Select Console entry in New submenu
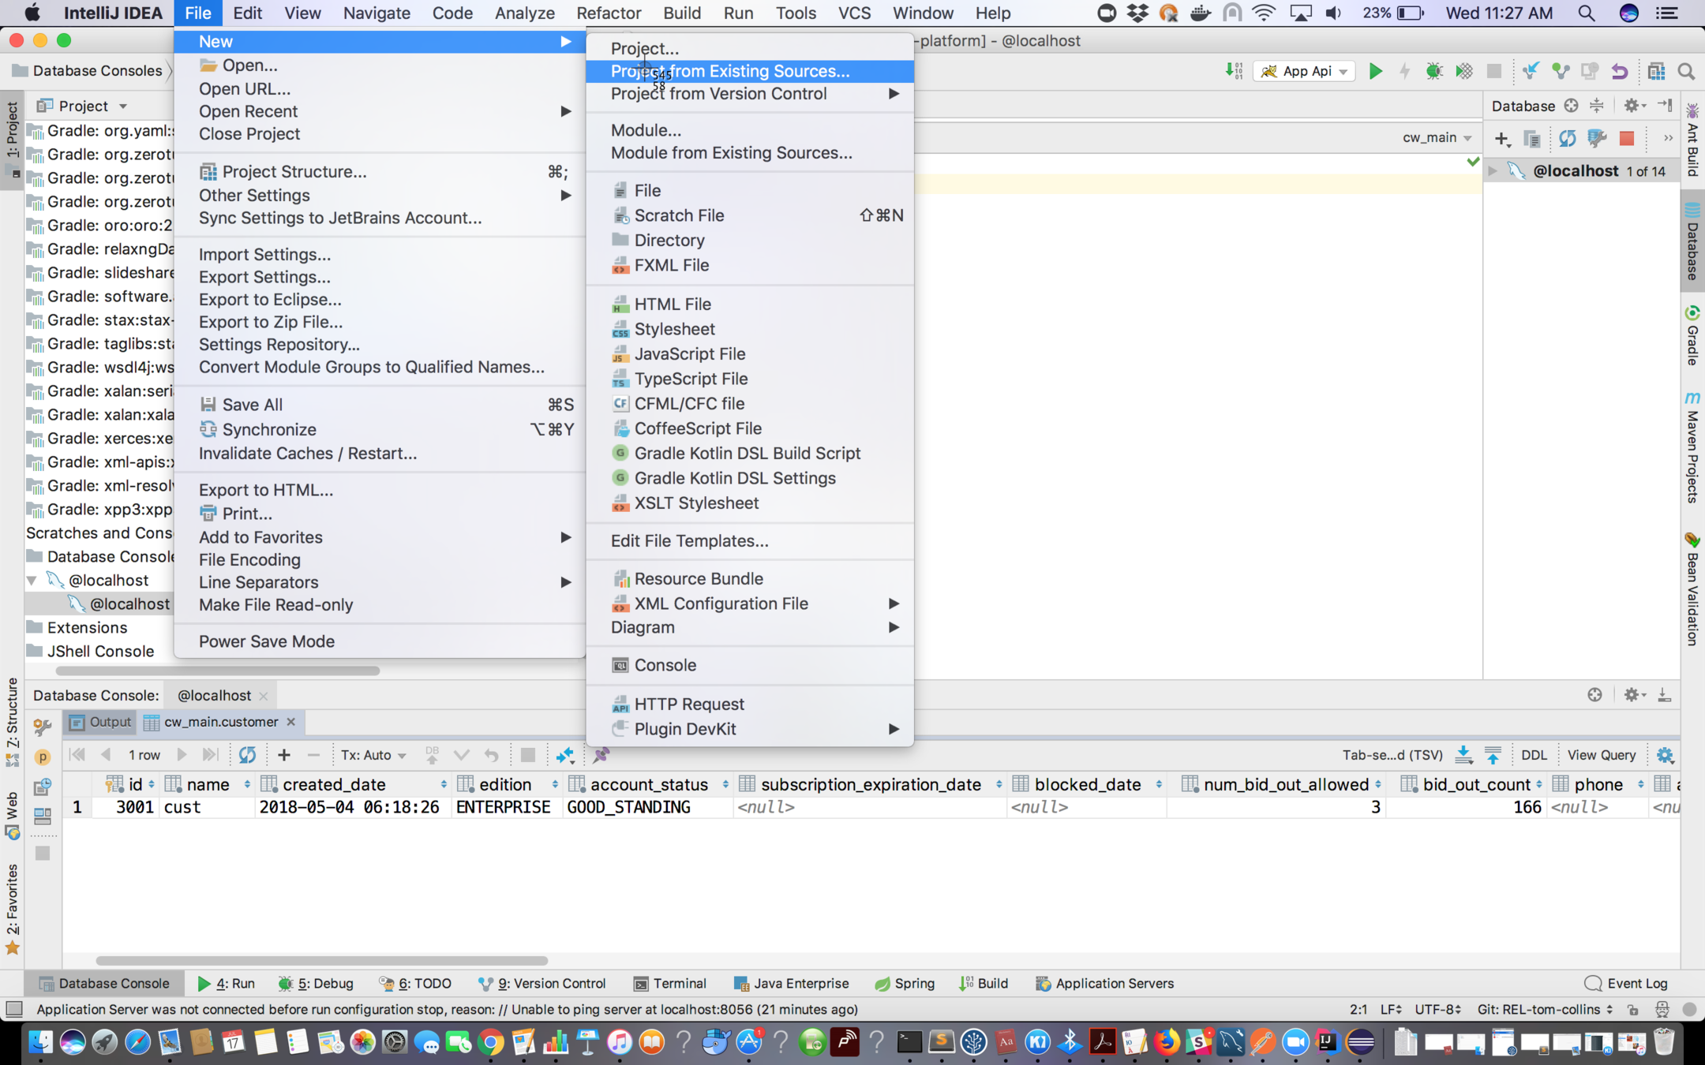Viewport: 1705px width, 1065px height. 749,665
